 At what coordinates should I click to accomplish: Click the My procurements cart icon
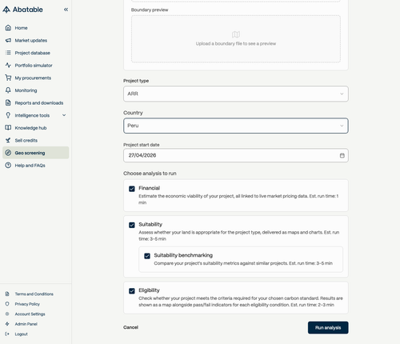pyautogui.click(x=8, y=78)
